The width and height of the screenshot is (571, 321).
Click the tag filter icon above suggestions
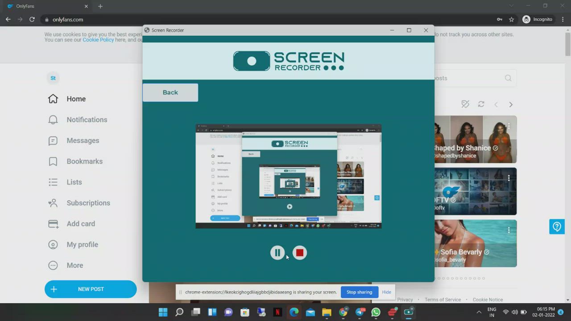[465, 104]
